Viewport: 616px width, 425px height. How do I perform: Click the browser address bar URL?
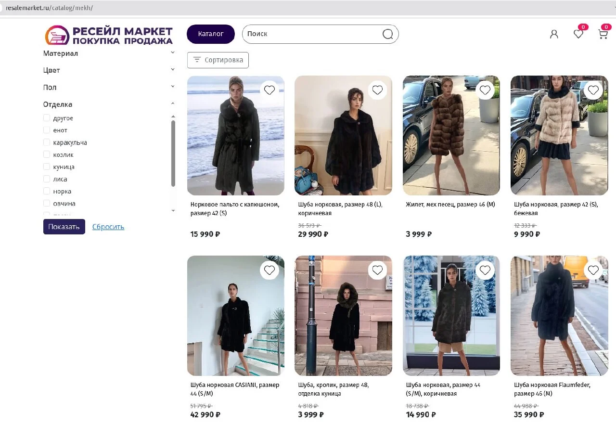tap(49, 8)
